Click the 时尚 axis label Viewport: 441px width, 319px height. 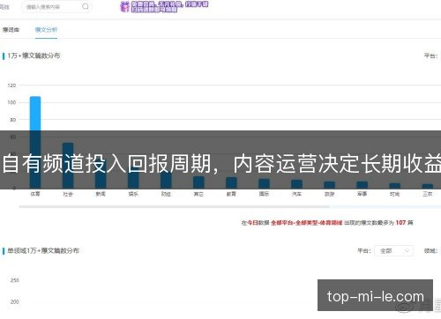[x=394, y=194]
